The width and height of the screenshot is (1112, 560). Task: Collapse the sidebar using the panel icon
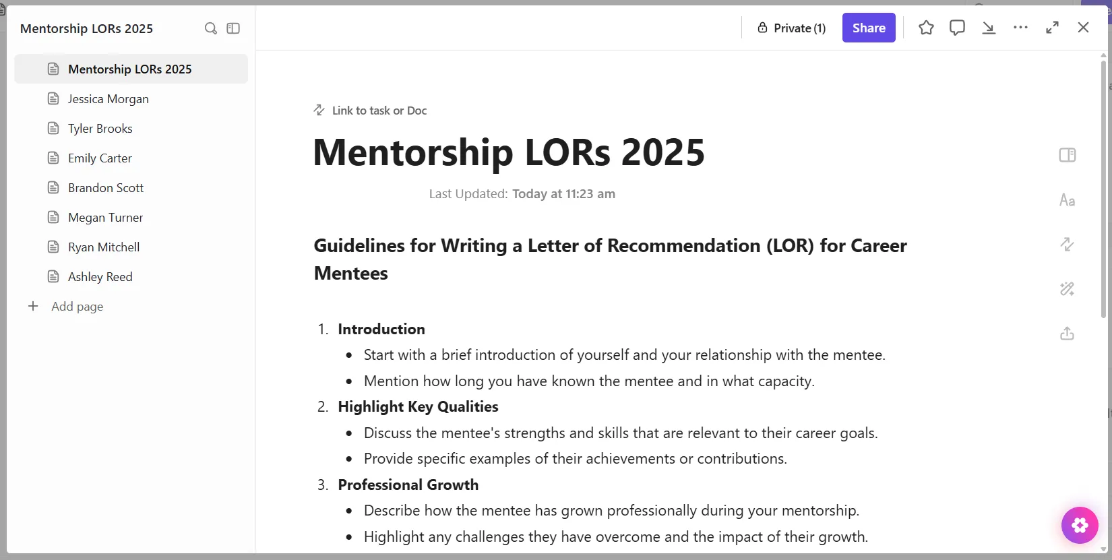click(x=233, y=28)
